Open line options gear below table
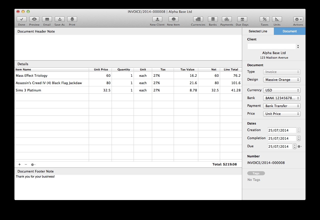 tap(33, 164)
